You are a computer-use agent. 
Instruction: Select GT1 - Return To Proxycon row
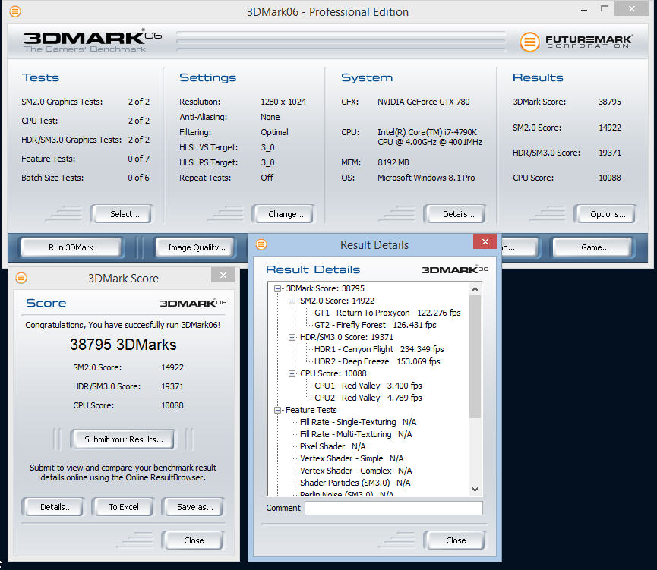tap(387, 313)
